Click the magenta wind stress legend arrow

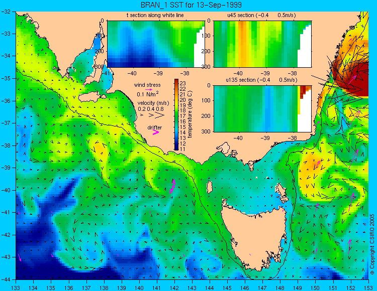tap(149, 89)
